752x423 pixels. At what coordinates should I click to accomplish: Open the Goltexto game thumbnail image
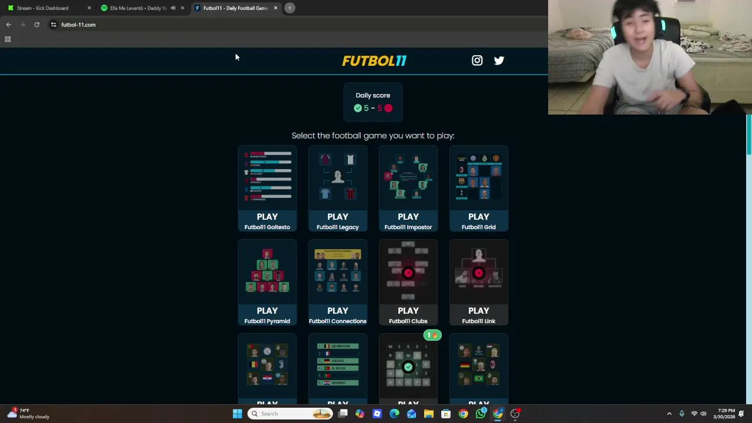click(267, 177)
